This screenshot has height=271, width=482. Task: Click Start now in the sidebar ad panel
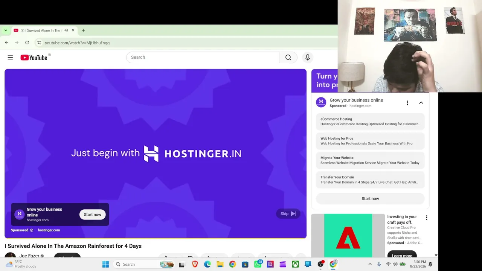(x=370, y=199)
